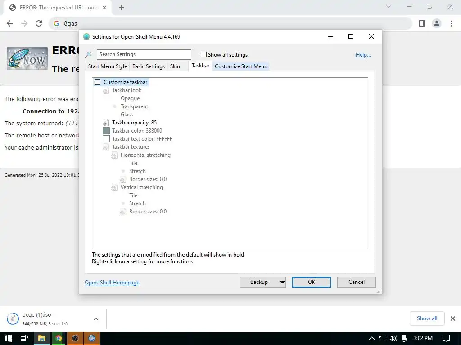Open Task View on the taskbar

click(24, 338)
